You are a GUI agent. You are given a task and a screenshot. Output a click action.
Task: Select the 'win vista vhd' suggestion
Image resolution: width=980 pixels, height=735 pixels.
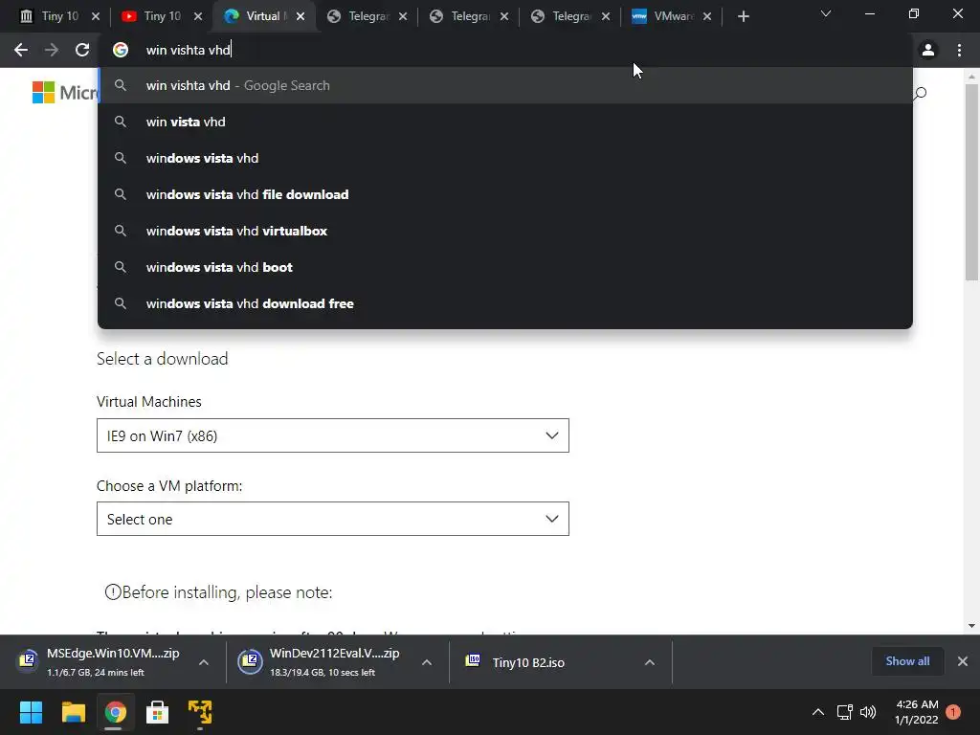click(505, 122)
